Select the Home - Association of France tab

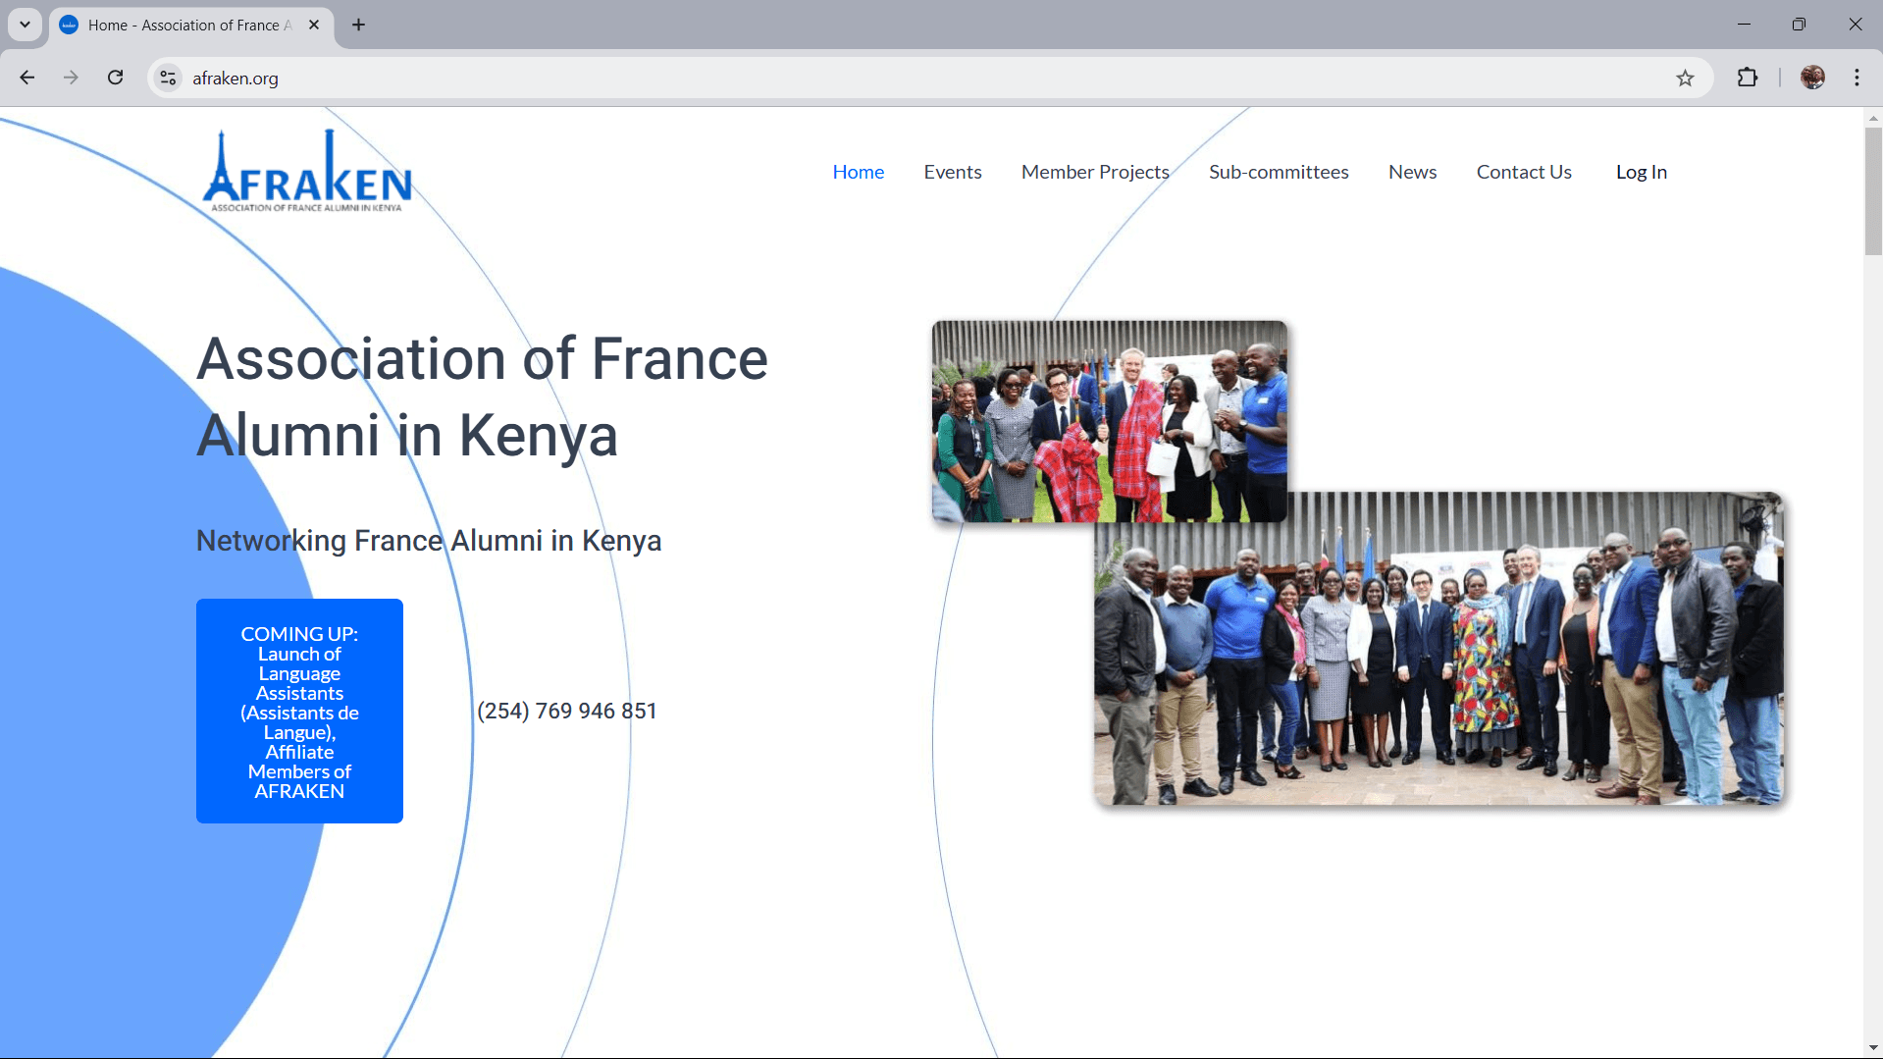click(x=191, y=26)
